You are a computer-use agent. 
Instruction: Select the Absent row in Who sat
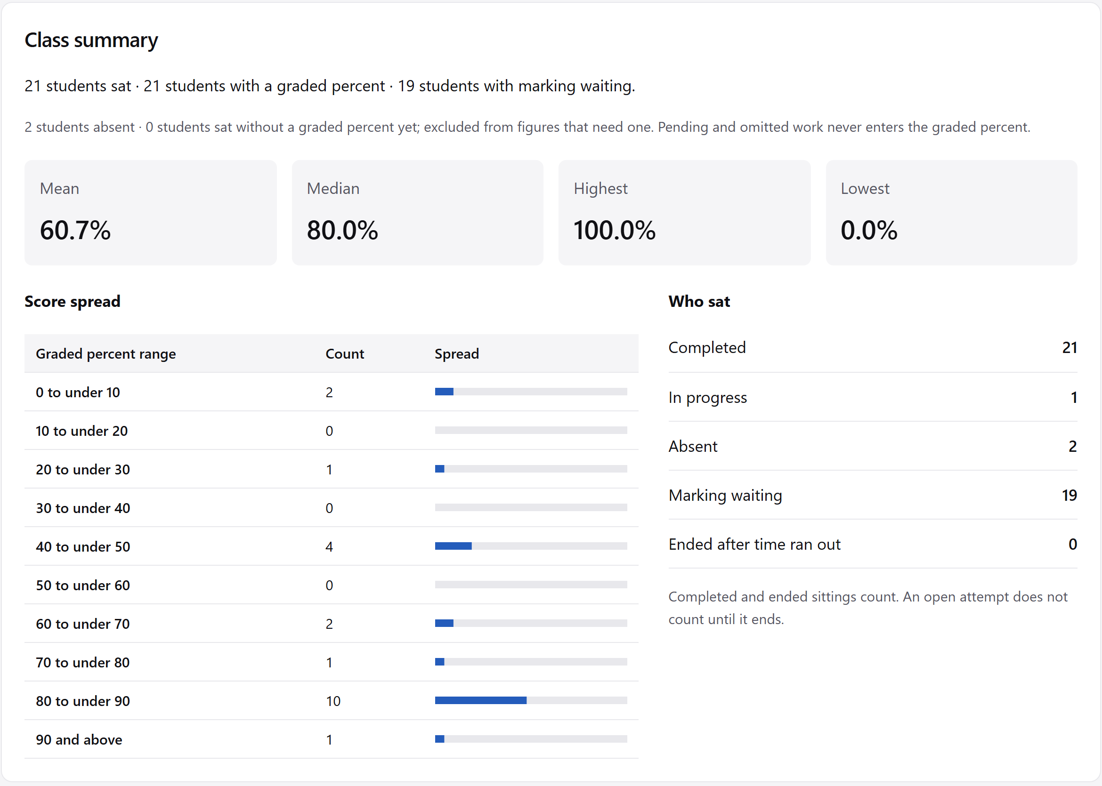pos(873,446)
